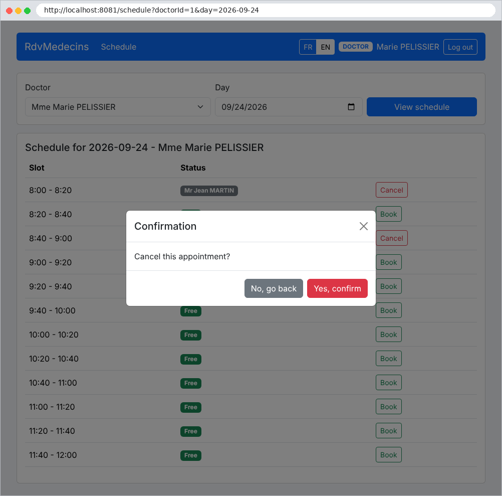Screen dimensions: 502x496
Task: Click the 'Cancel this appointment?' message text
Action: click(182, 256)
